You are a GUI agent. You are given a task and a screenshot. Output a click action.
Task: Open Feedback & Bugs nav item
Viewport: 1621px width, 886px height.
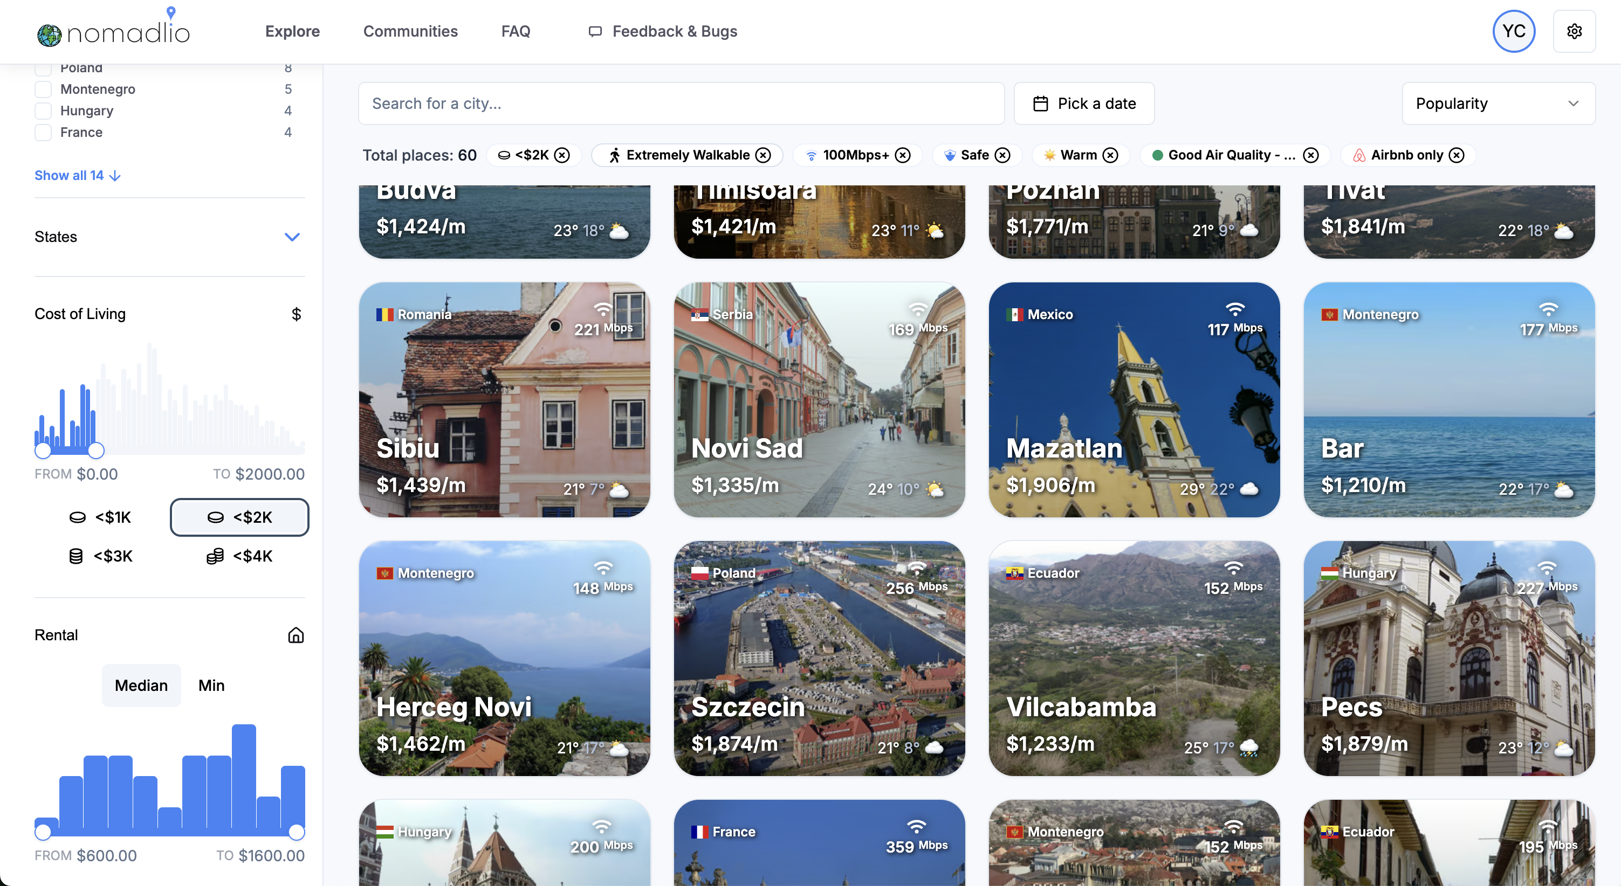663,31
